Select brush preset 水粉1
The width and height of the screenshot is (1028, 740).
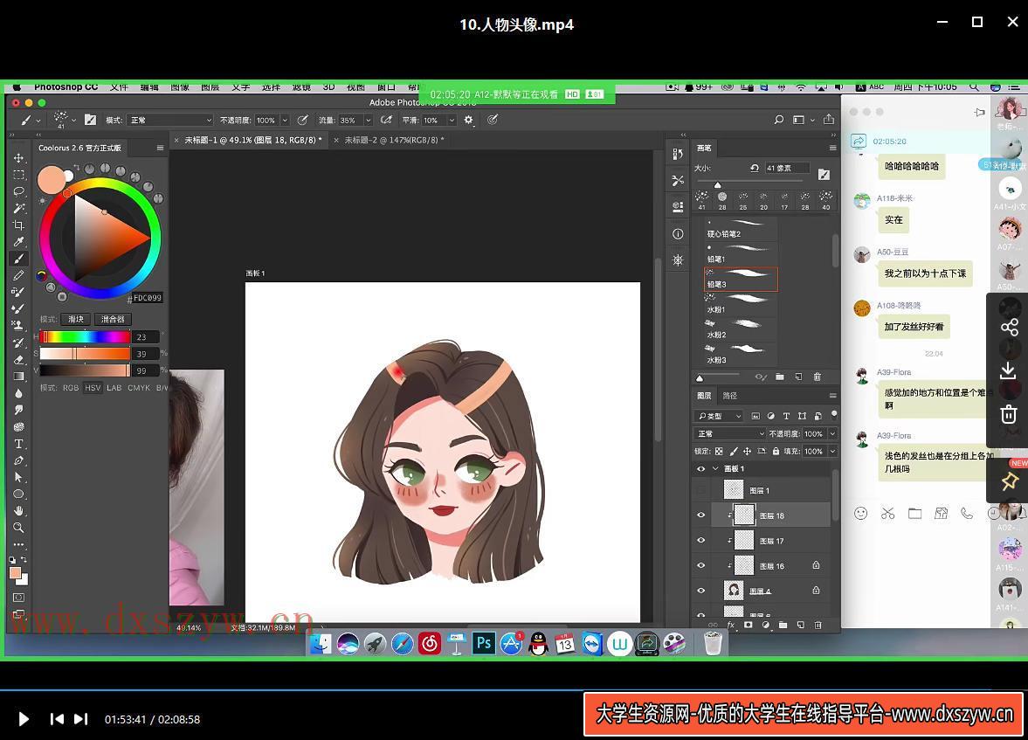tap(741, 304)
